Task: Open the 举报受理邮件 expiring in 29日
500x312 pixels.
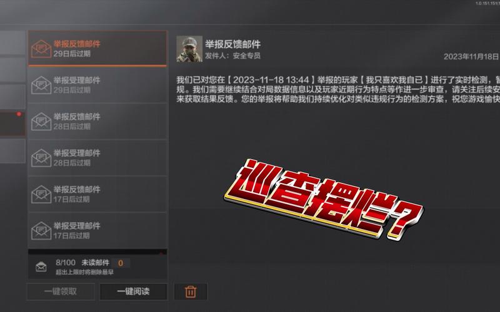Action: pyautogui.click(x=97, y=85)
